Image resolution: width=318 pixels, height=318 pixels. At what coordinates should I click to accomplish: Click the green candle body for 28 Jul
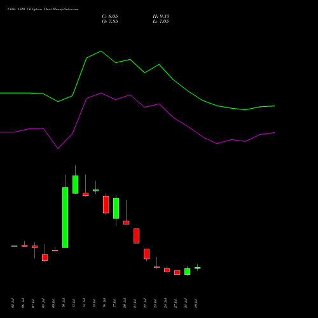(x=188, y=272)
